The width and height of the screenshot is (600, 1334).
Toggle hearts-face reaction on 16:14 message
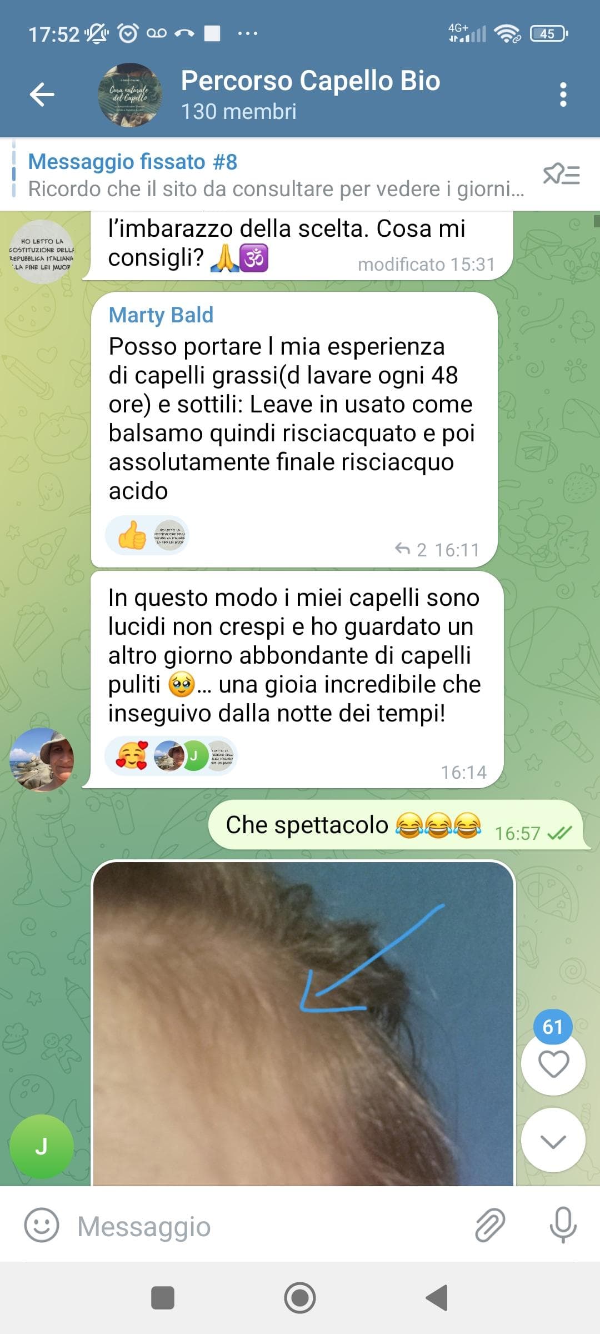point(171,756)
